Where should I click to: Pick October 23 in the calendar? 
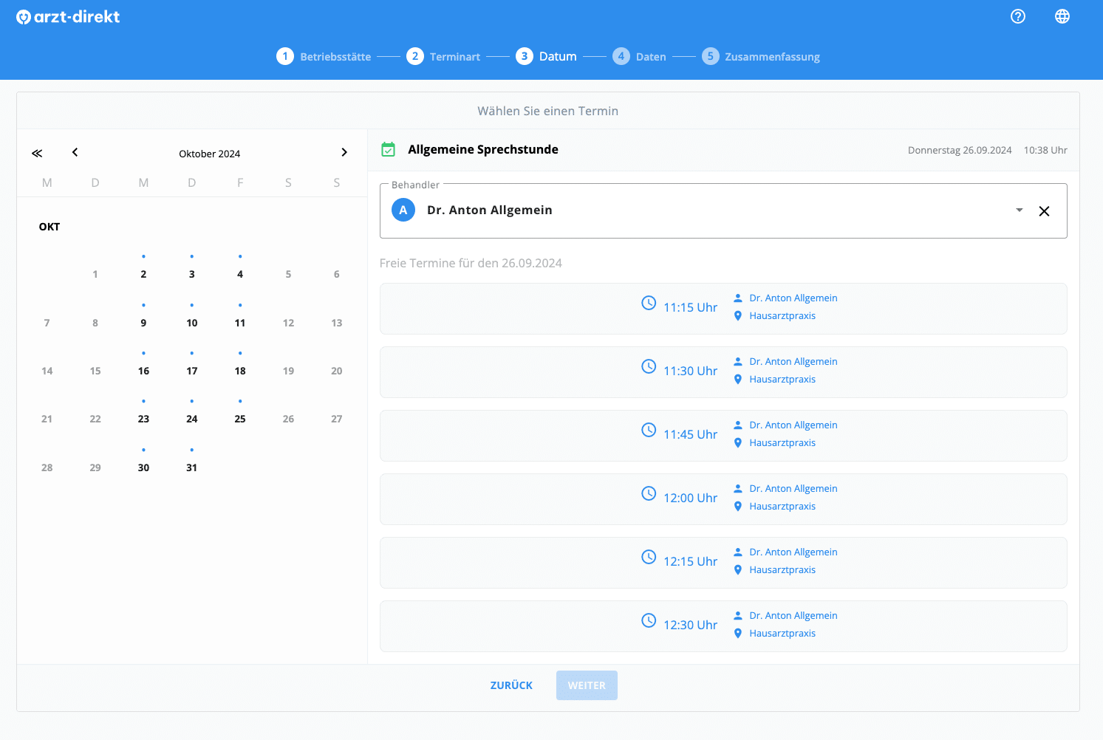(x=143, y=419)
